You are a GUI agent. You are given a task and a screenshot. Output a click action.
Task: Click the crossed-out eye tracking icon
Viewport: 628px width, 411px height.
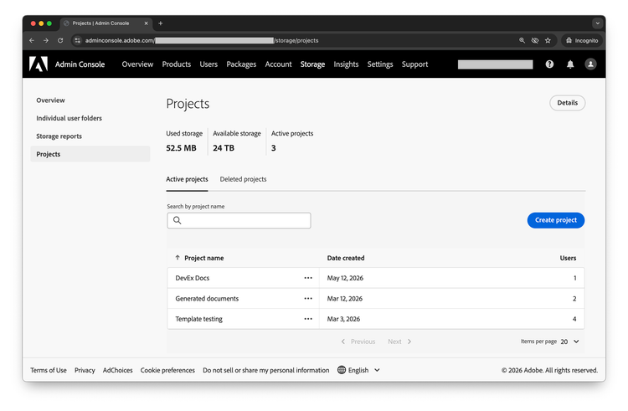pyautogui.click(x=535, y=40)
